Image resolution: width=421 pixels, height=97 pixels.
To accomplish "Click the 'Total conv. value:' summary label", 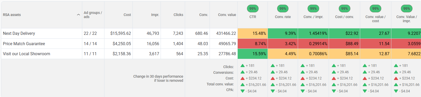I will pos(220,84).
